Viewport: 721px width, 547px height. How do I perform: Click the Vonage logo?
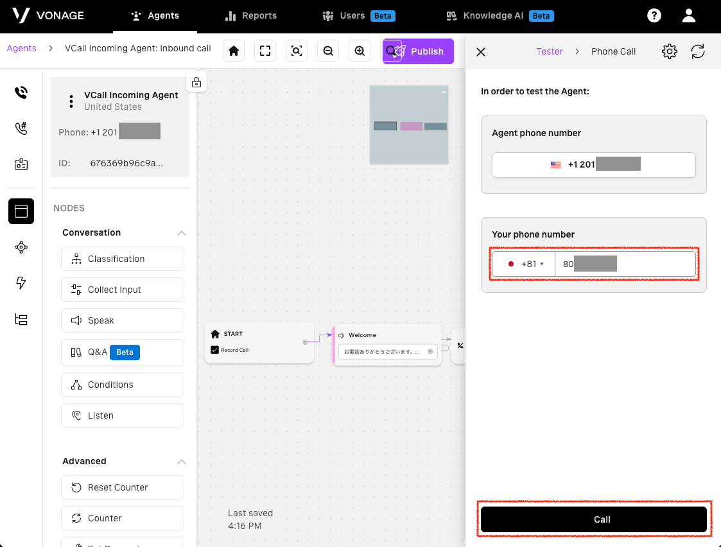point(48,15)
